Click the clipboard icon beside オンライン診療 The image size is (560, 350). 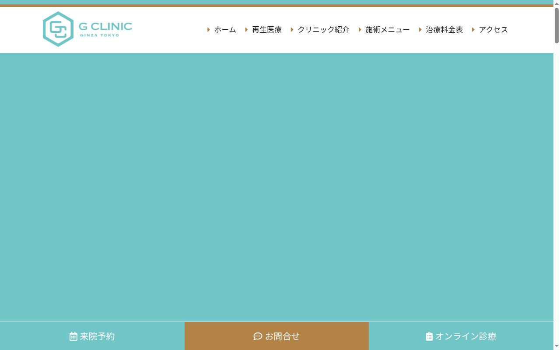tap(429, 336)
